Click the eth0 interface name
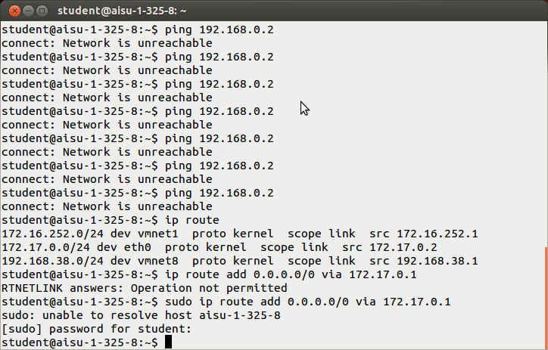This screenshot has width=548, height=350. (x=137, y=247)
